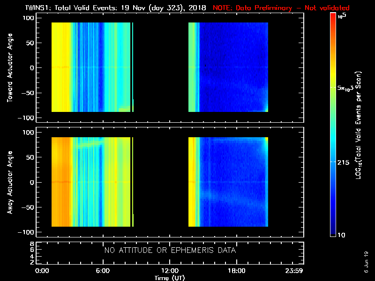Click the black data gap in the Toward panel

tap(161, 68)
